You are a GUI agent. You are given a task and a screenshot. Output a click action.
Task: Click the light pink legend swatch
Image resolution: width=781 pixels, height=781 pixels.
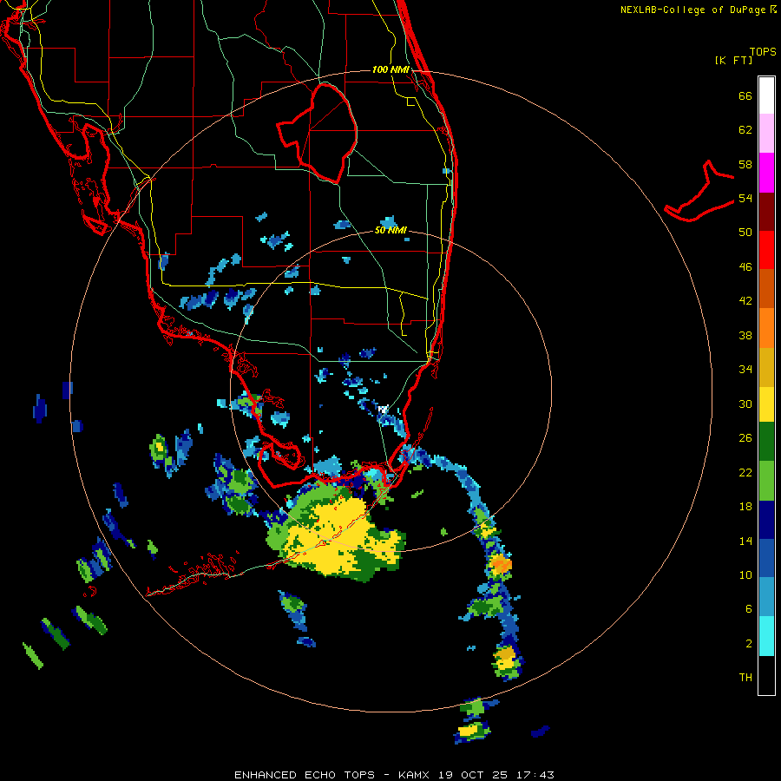tap(766, 134)
